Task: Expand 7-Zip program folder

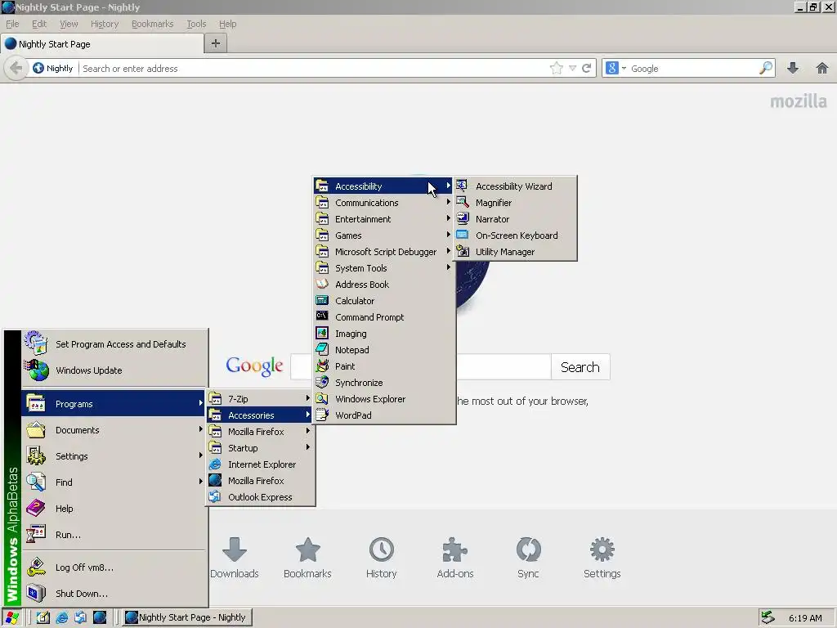Action: (261, 399)
